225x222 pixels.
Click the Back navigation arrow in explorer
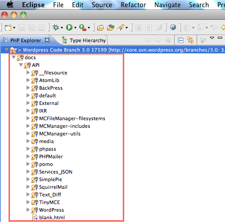pyautogui.click(x=148, y=40)
